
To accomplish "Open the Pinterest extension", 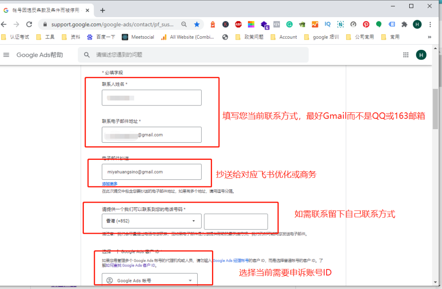I will coord(366,25).
